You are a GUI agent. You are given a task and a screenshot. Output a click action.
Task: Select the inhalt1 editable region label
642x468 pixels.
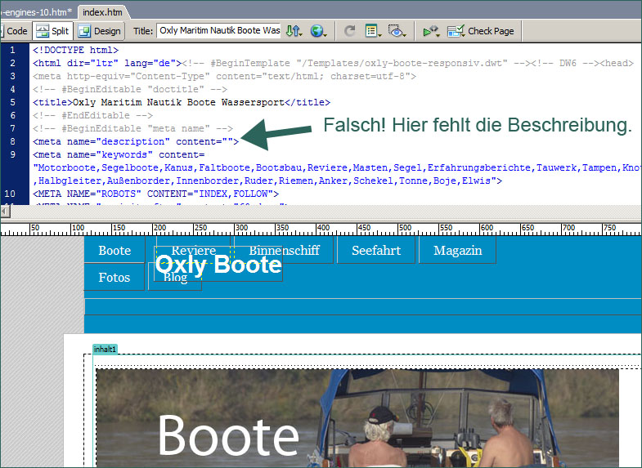tap(105, 349)
